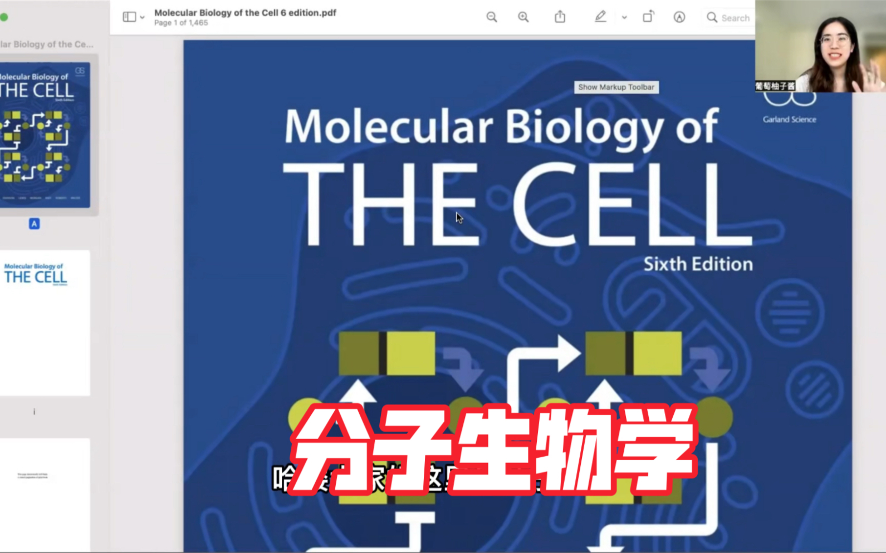Click the Search field in toolbar
Screen dimensions: 886x553
pyautogui.click(x=729, y=18)
